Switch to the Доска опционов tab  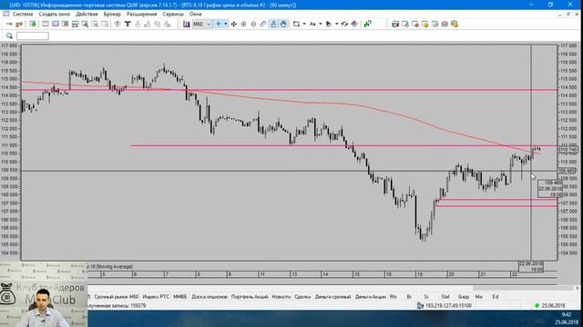click(210, 297)
